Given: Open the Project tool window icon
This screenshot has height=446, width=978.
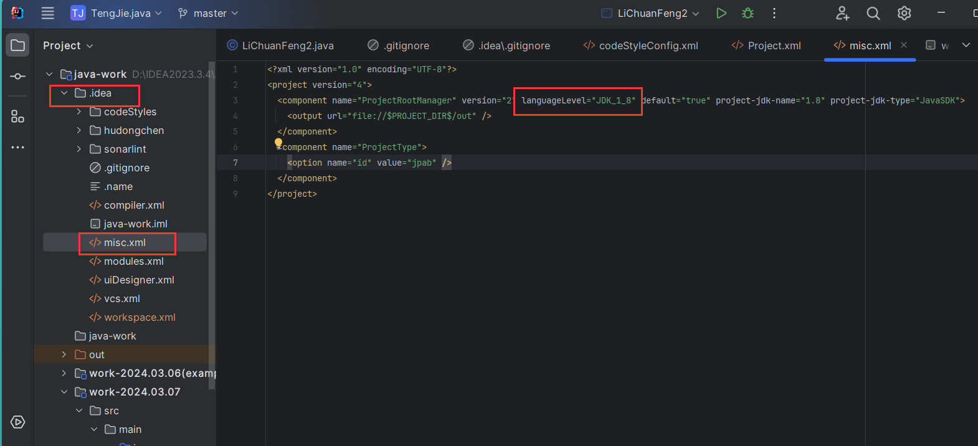Looking at the screenshot, I should (18, 45).
